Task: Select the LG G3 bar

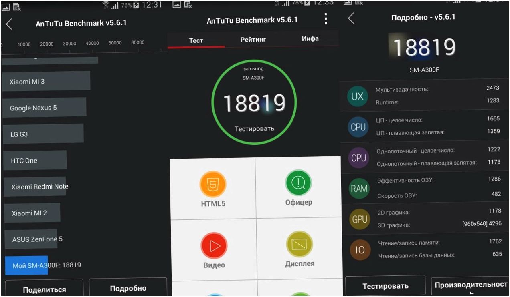Action: pyautogui.click(x=43, y=134)
